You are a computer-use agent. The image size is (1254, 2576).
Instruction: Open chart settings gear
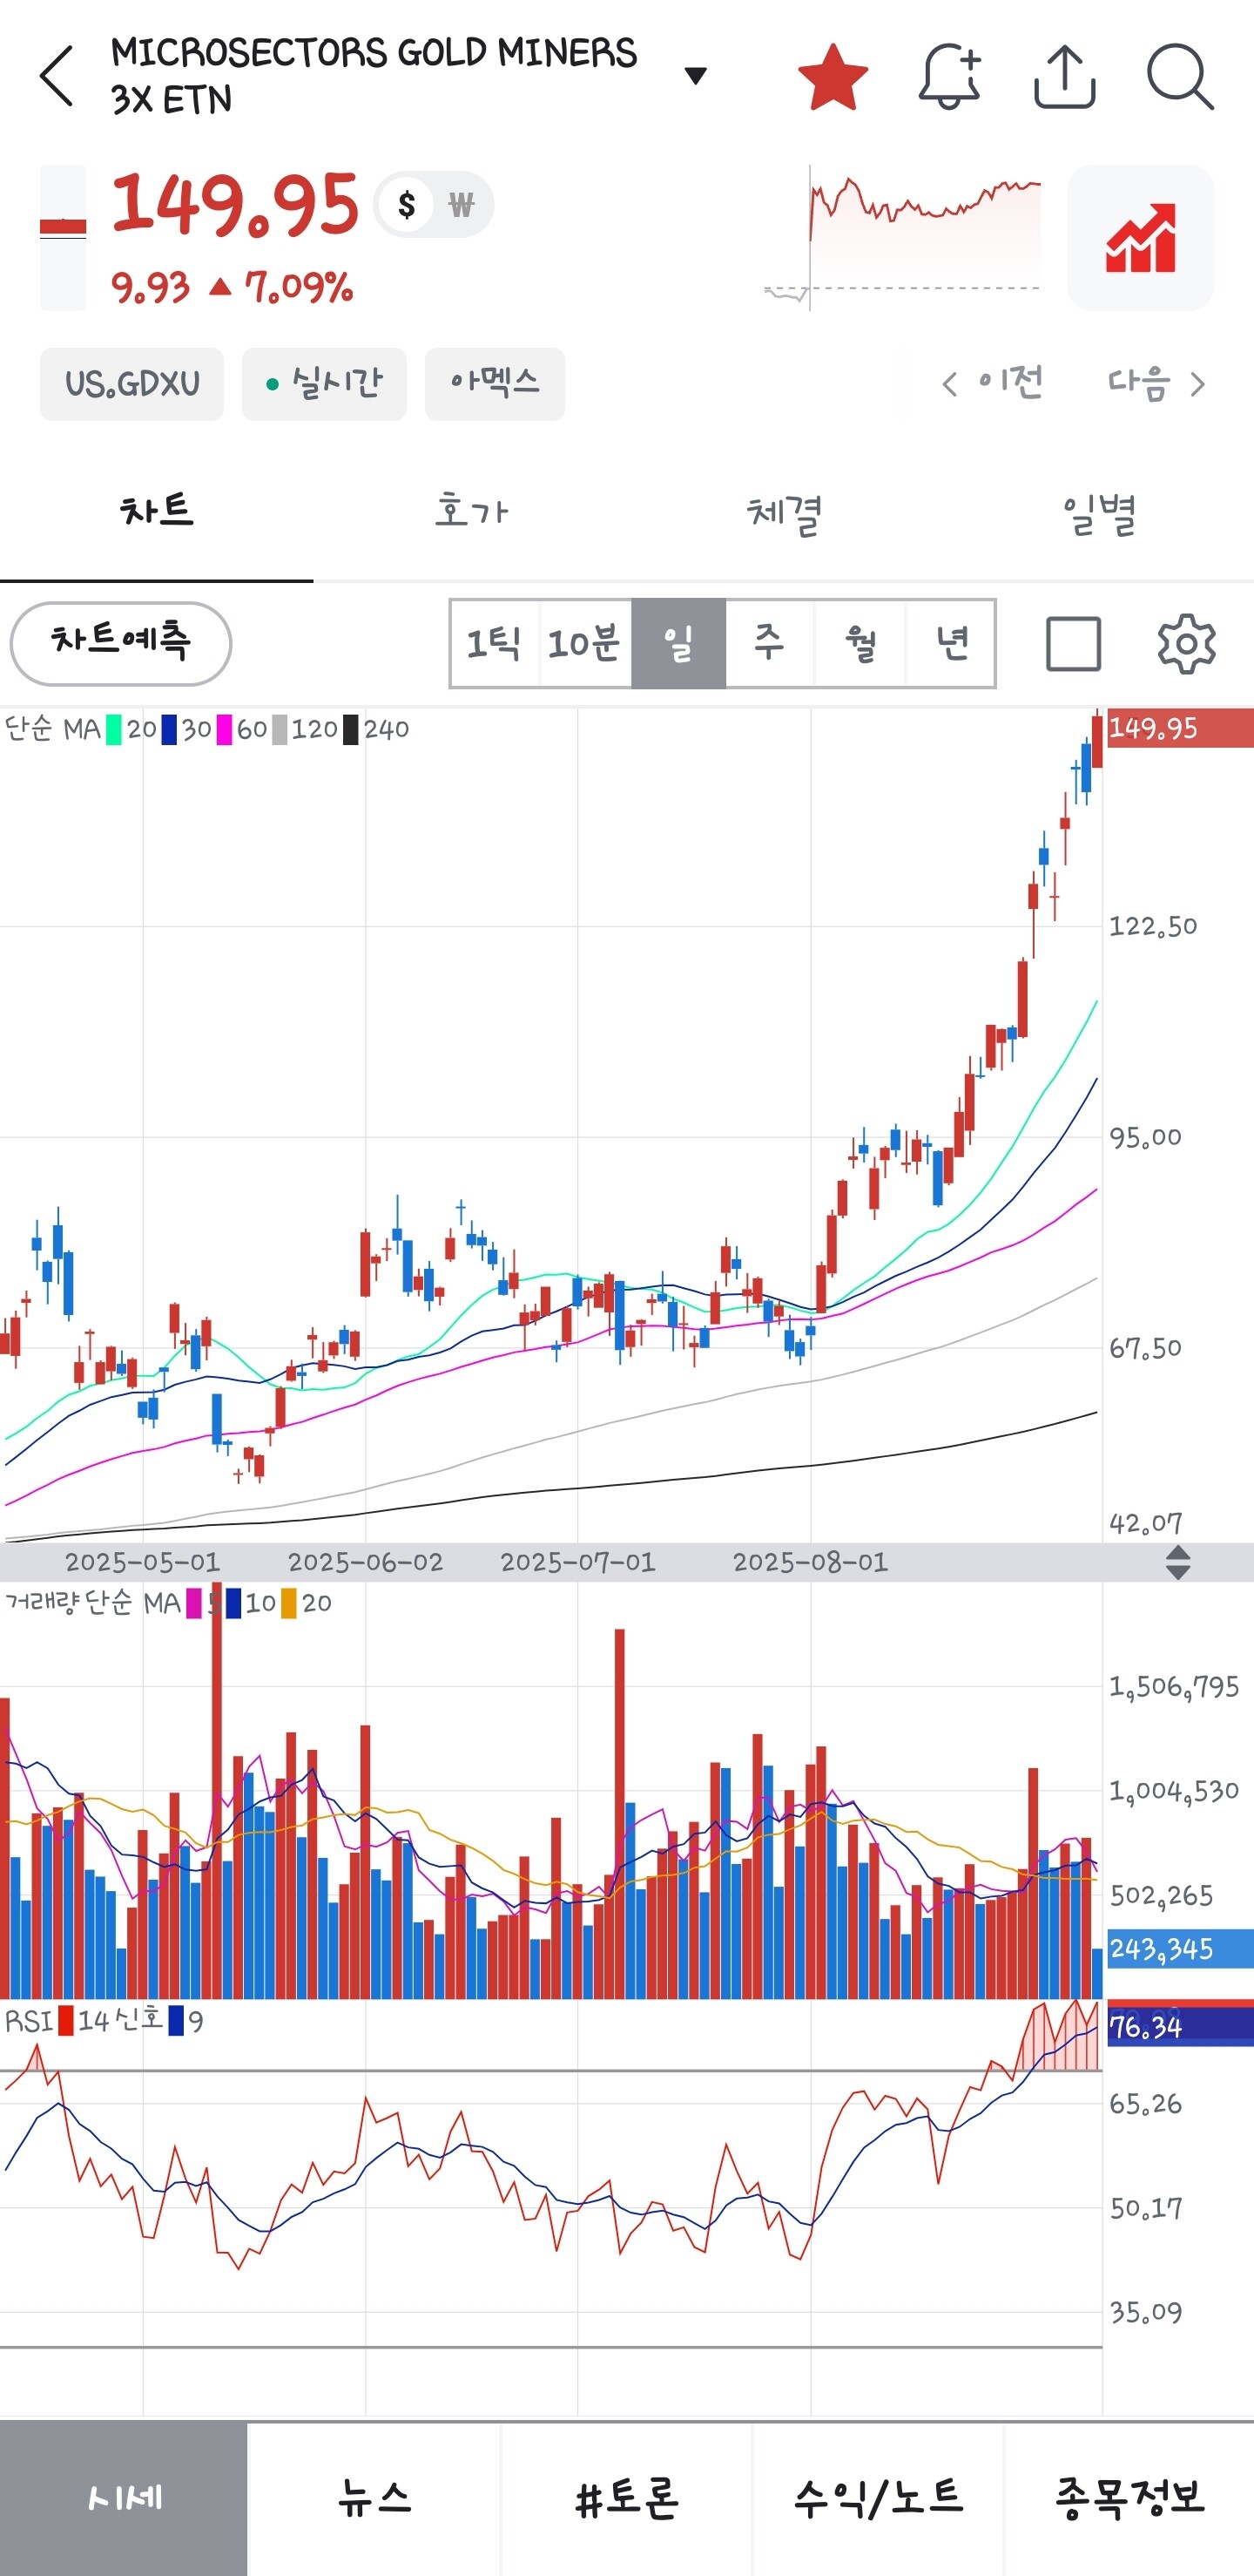pos(1186,643)
